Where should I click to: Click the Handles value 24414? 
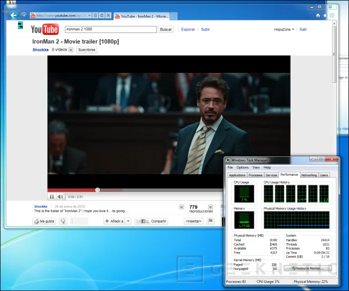point(325,240)
